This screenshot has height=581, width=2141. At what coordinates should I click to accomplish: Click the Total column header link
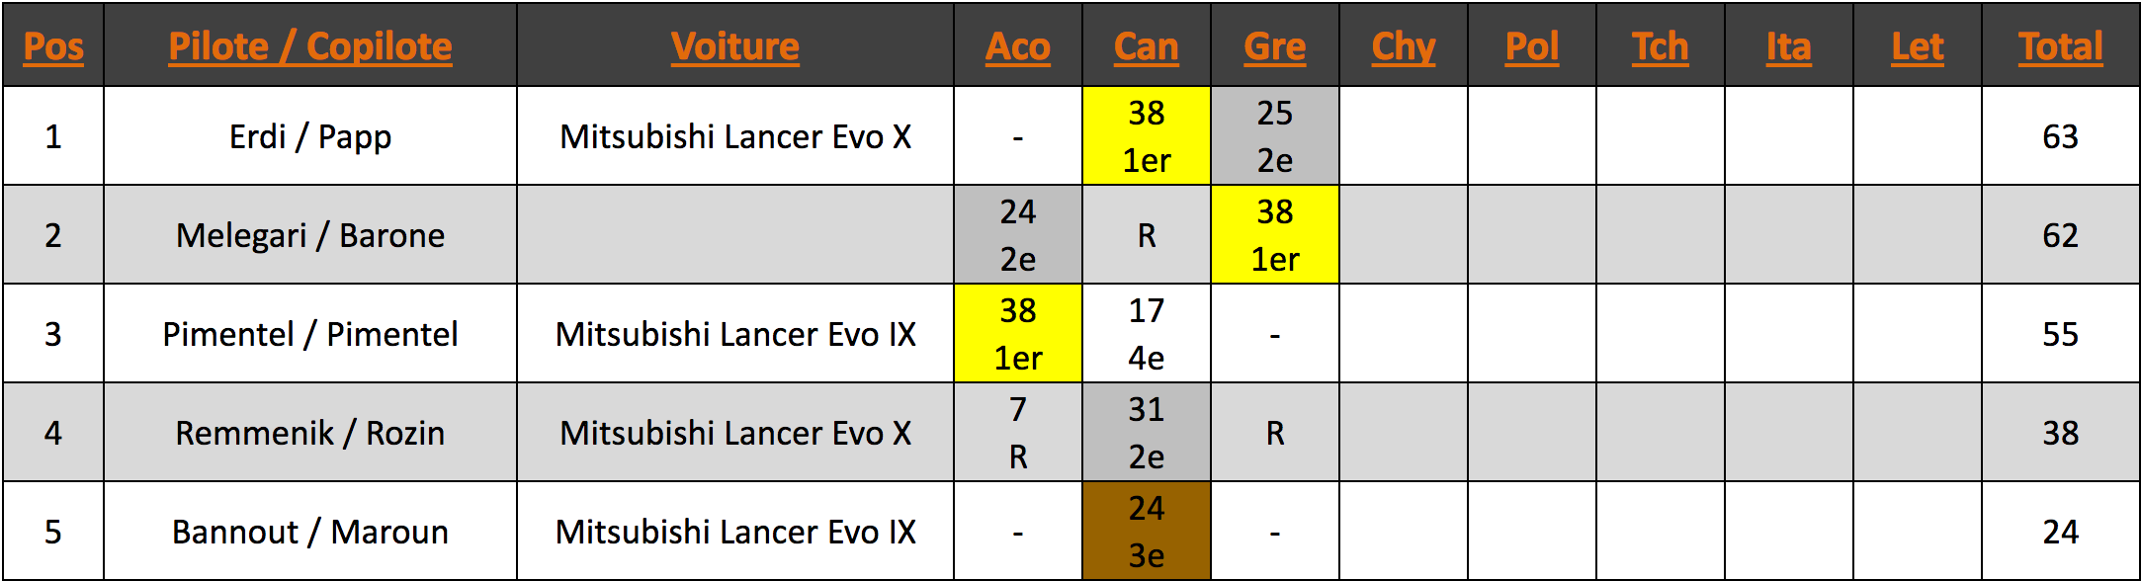pos(2060,46)
